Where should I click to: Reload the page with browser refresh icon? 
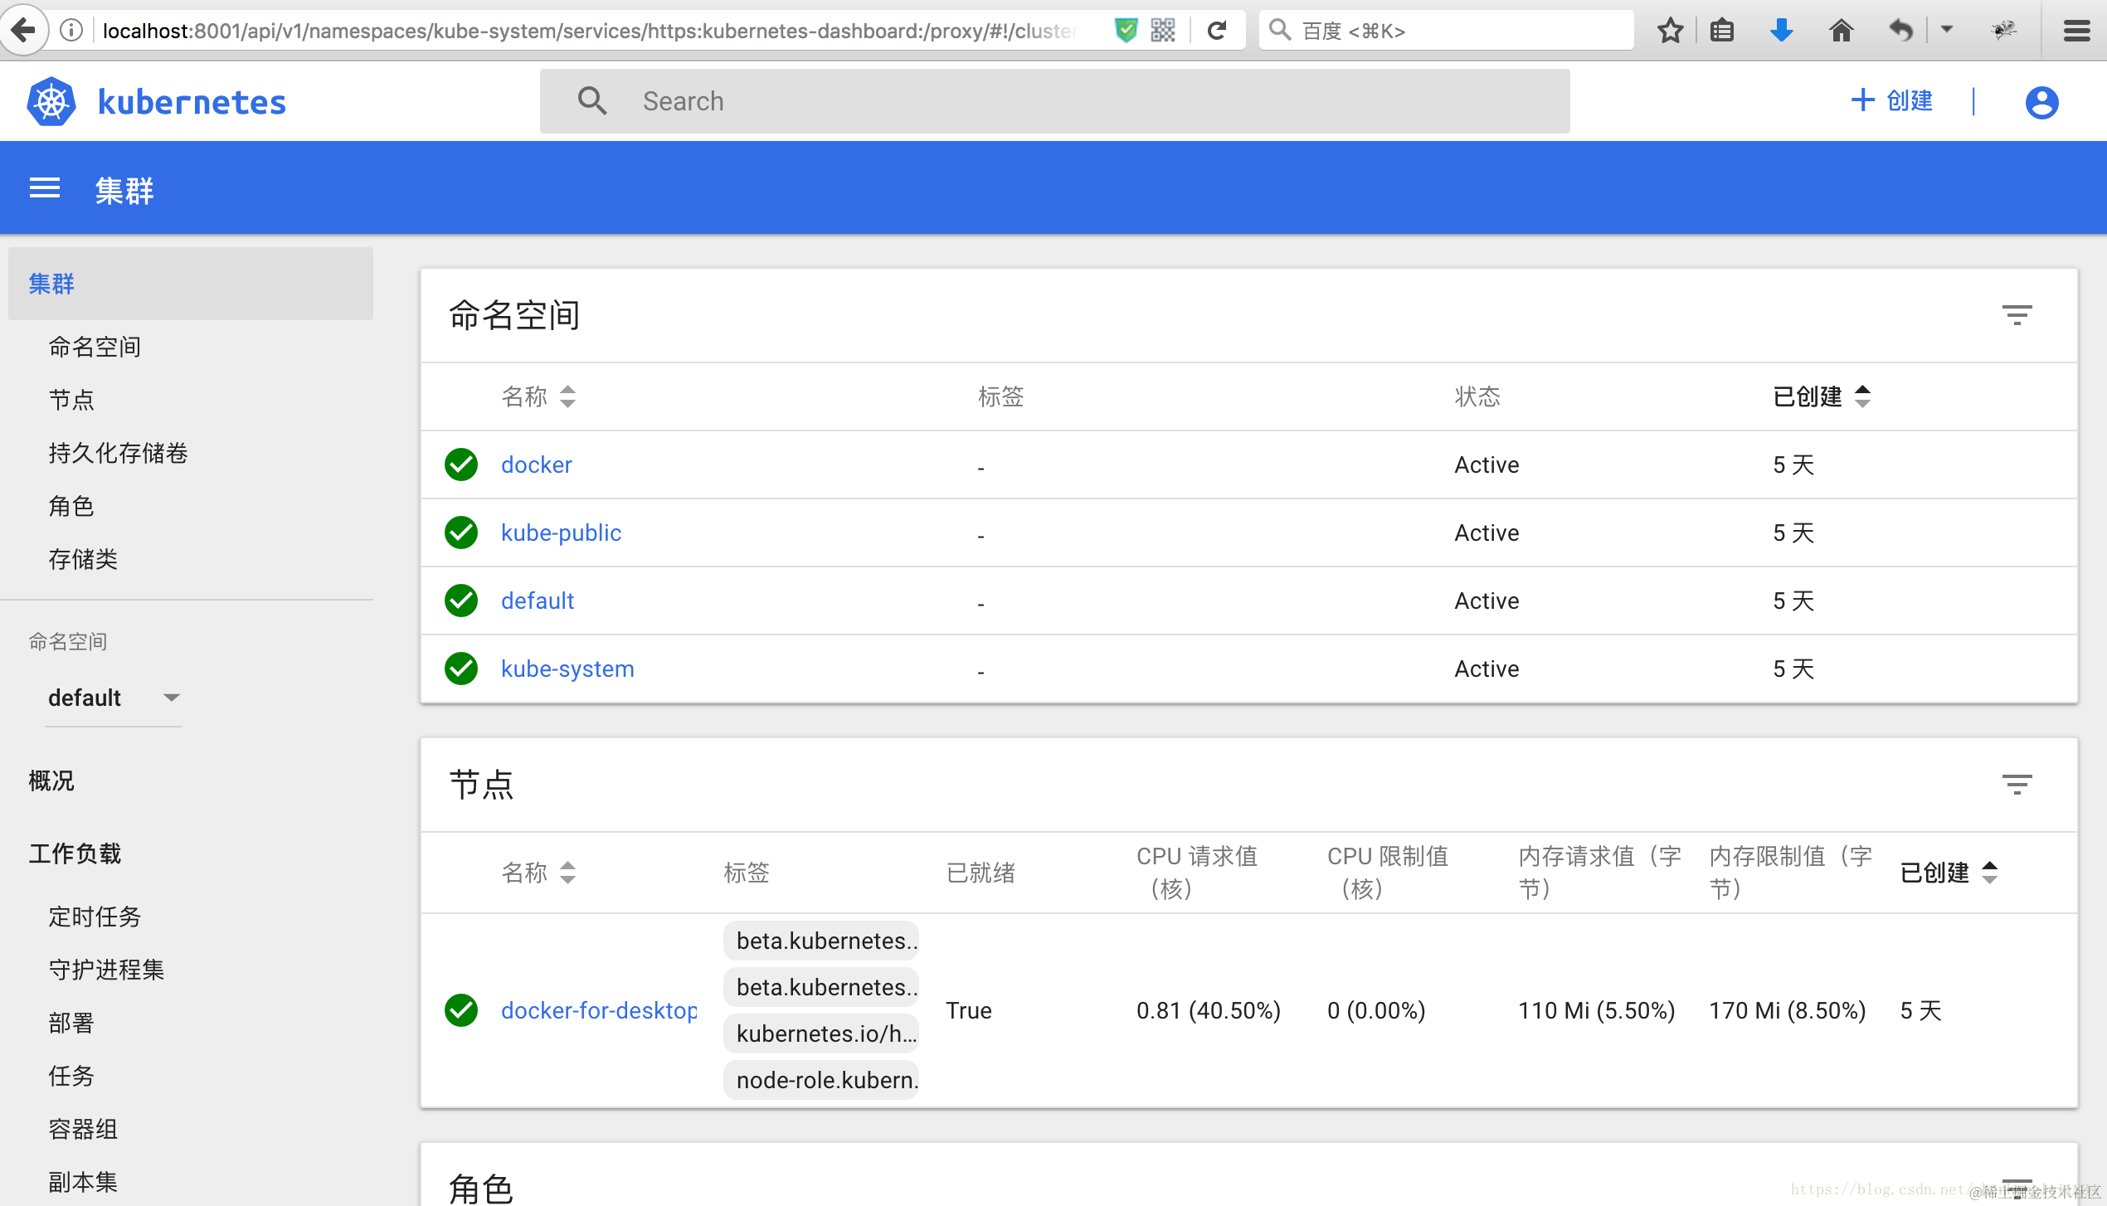click(x=1217, y=31)
